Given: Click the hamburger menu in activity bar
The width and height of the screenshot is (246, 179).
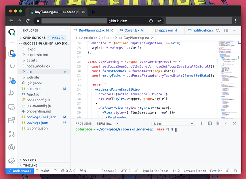Looking at the screenshot, I should coord(12,43).
